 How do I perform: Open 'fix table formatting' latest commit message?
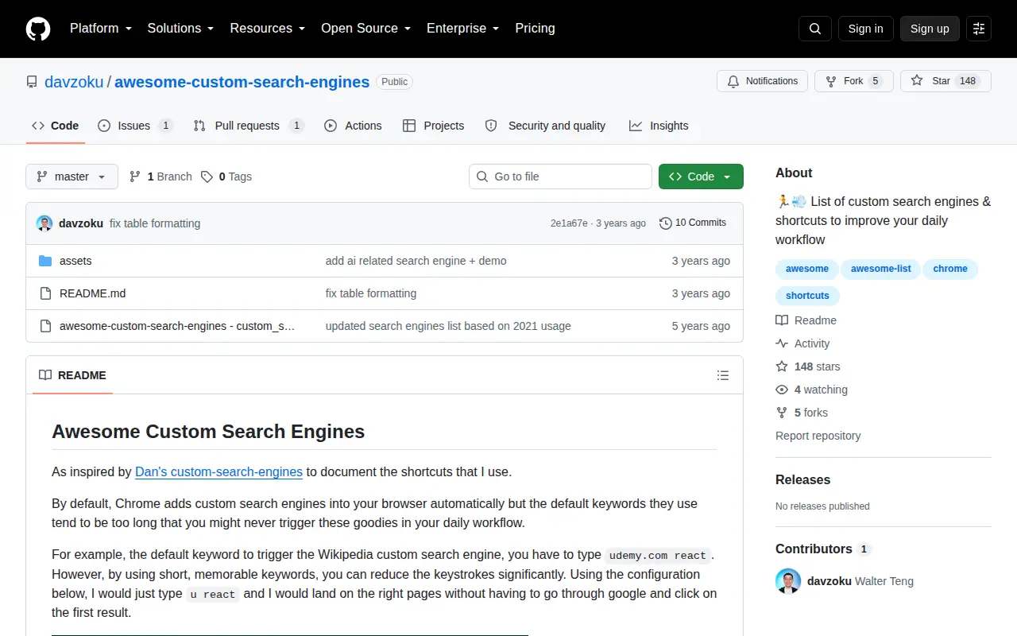(155, 223)
